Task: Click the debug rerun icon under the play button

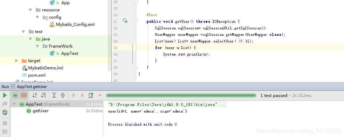Action: [x=5, y=104]
